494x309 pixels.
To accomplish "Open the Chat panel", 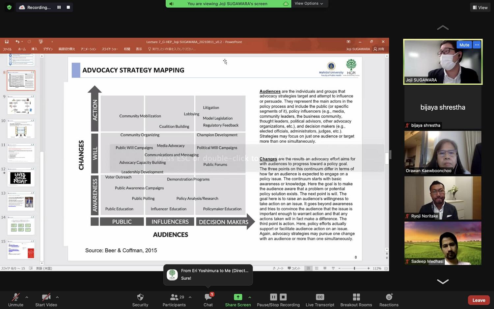I will coord(208,300).
